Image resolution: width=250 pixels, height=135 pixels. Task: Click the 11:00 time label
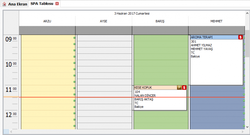(11, 90)
